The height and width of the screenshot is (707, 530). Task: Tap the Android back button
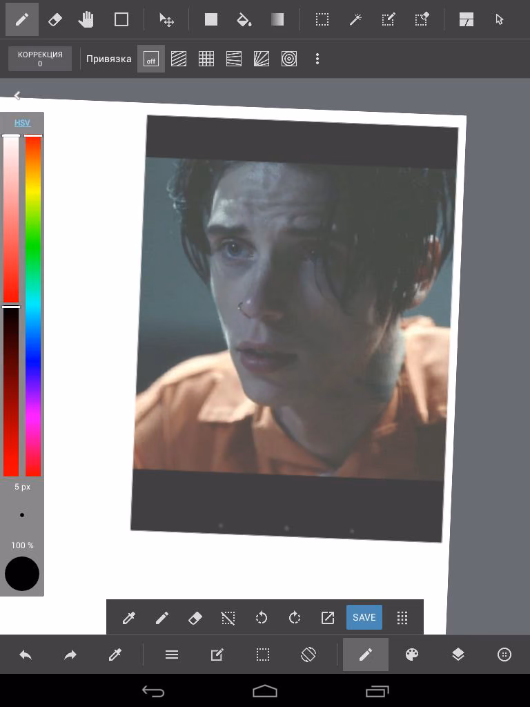153,690
